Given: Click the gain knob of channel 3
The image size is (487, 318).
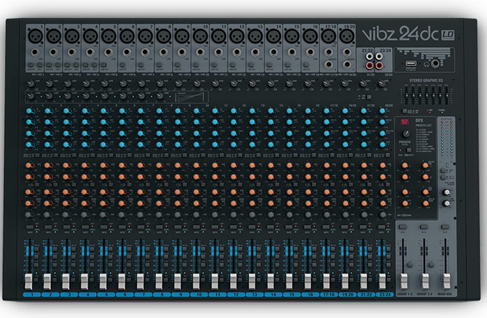Looking at the screenshot, I should [x=67, y=84].
